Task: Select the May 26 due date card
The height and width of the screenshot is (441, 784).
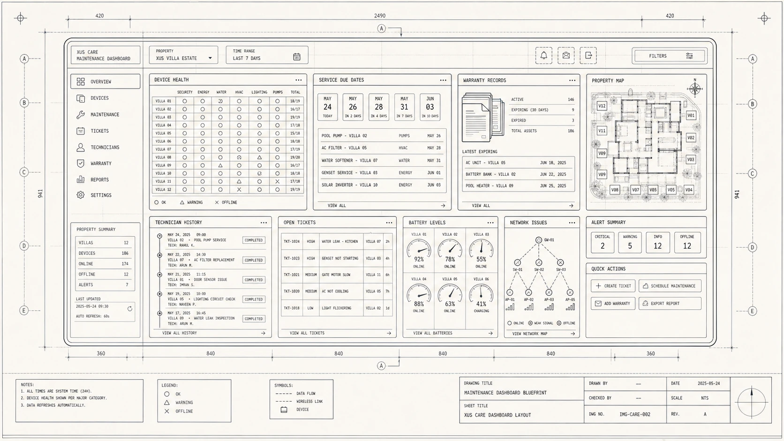Action: point(353,107)
